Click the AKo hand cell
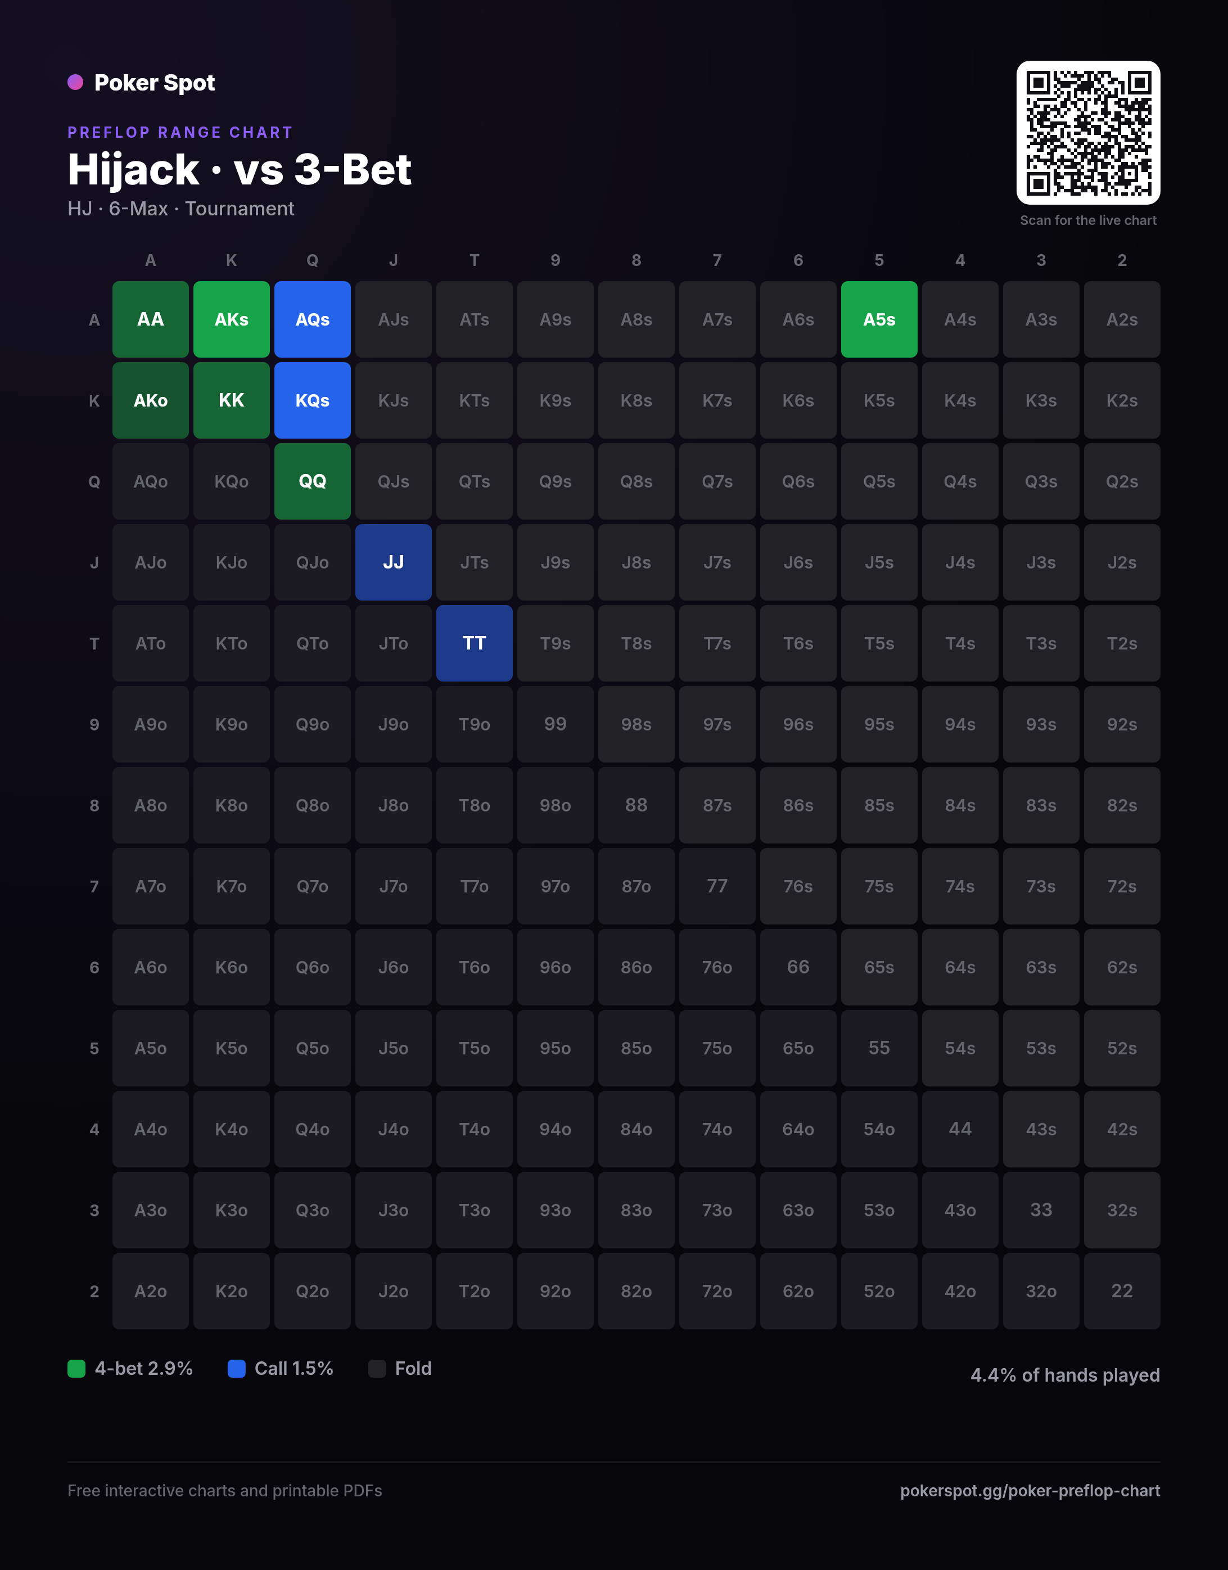The width and height of the screenshot is (1228, 1570). point(150,400)
